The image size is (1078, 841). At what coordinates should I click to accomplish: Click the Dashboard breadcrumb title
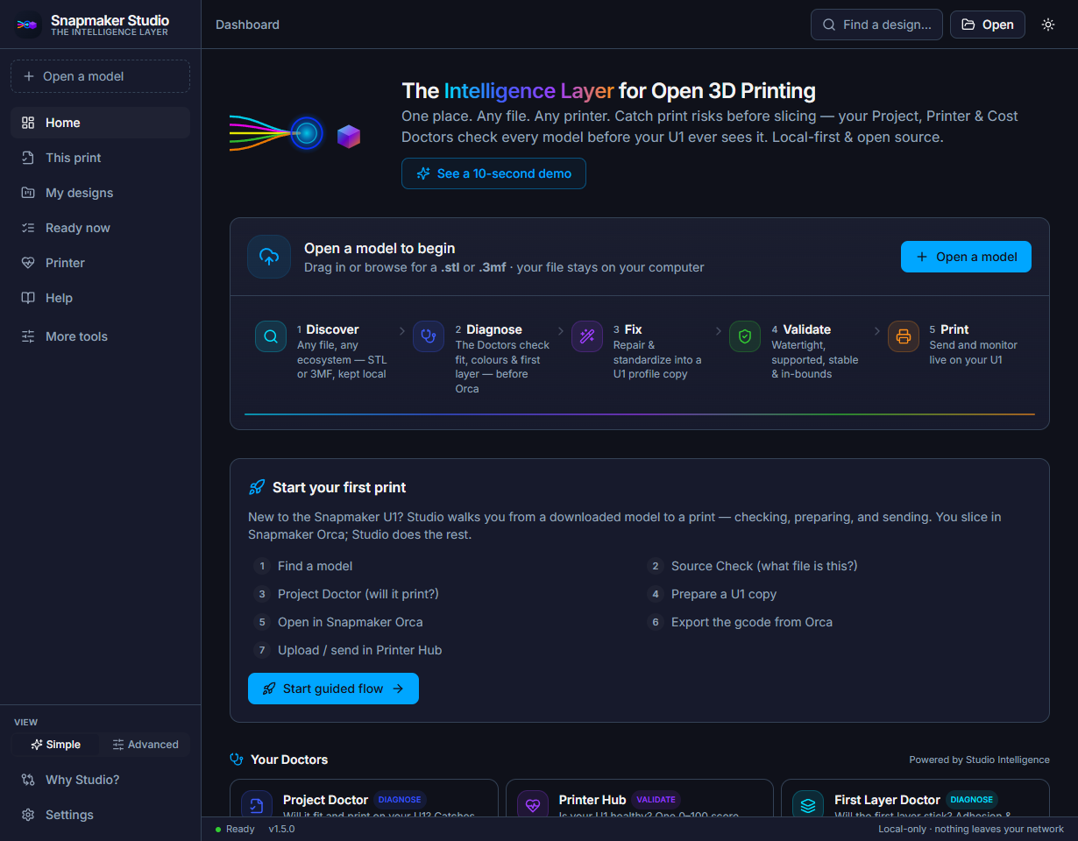tap(247, 25)
